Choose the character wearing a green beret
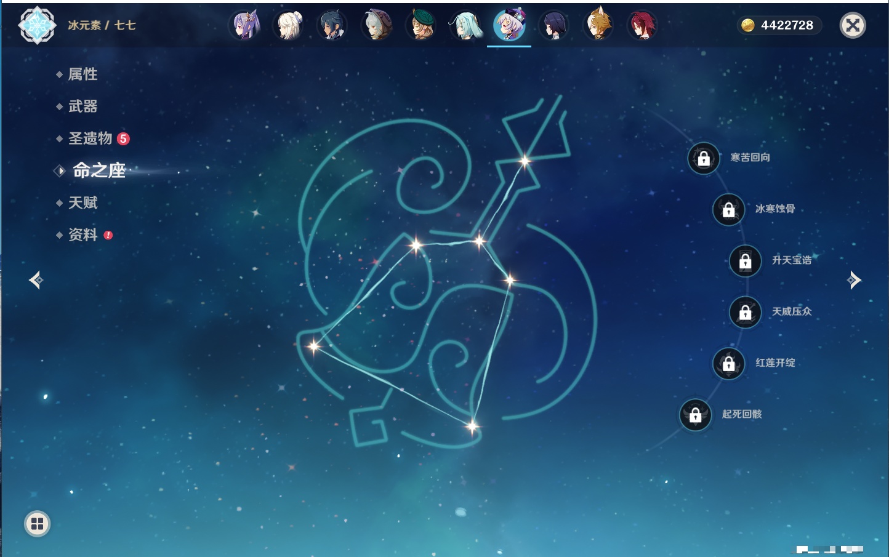This screenshot has width=889, height=557. (421, 26)
